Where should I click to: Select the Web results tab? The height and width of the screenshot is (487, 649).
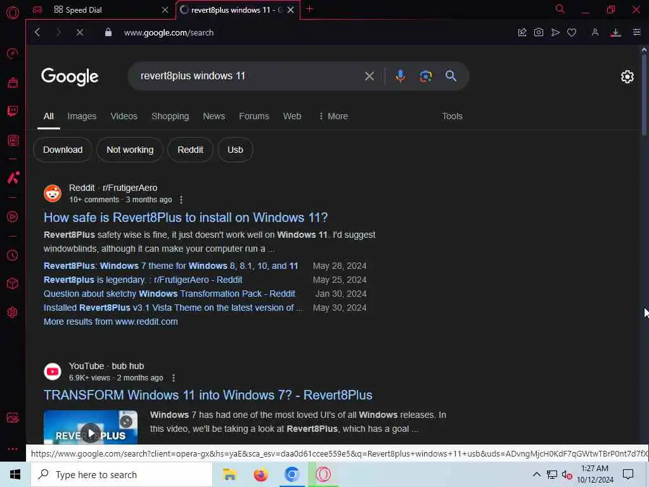tap(292, 117)
